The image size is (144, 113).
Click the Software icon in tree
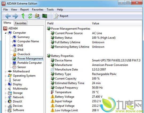pos(10,110)
